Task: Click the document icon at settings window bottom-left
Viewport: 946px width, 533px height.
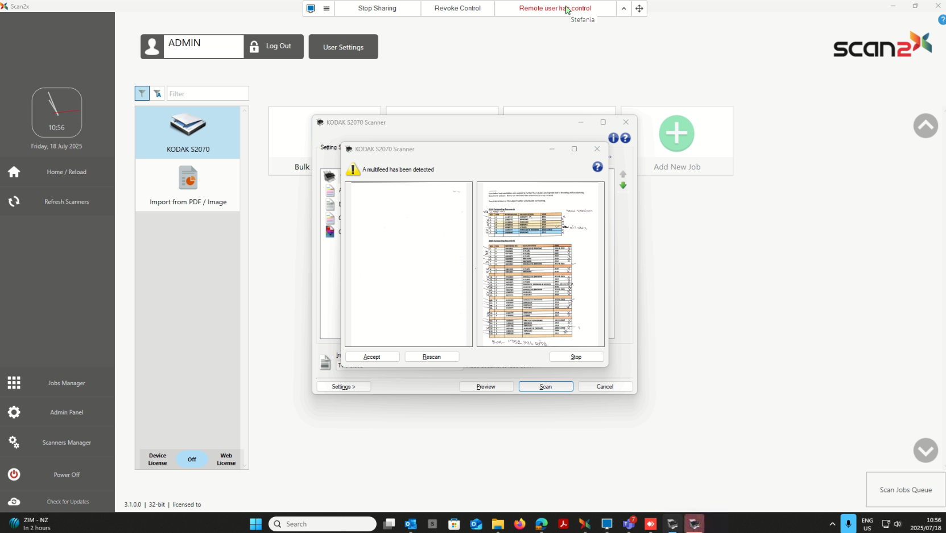Action: [x=325, y=362]
